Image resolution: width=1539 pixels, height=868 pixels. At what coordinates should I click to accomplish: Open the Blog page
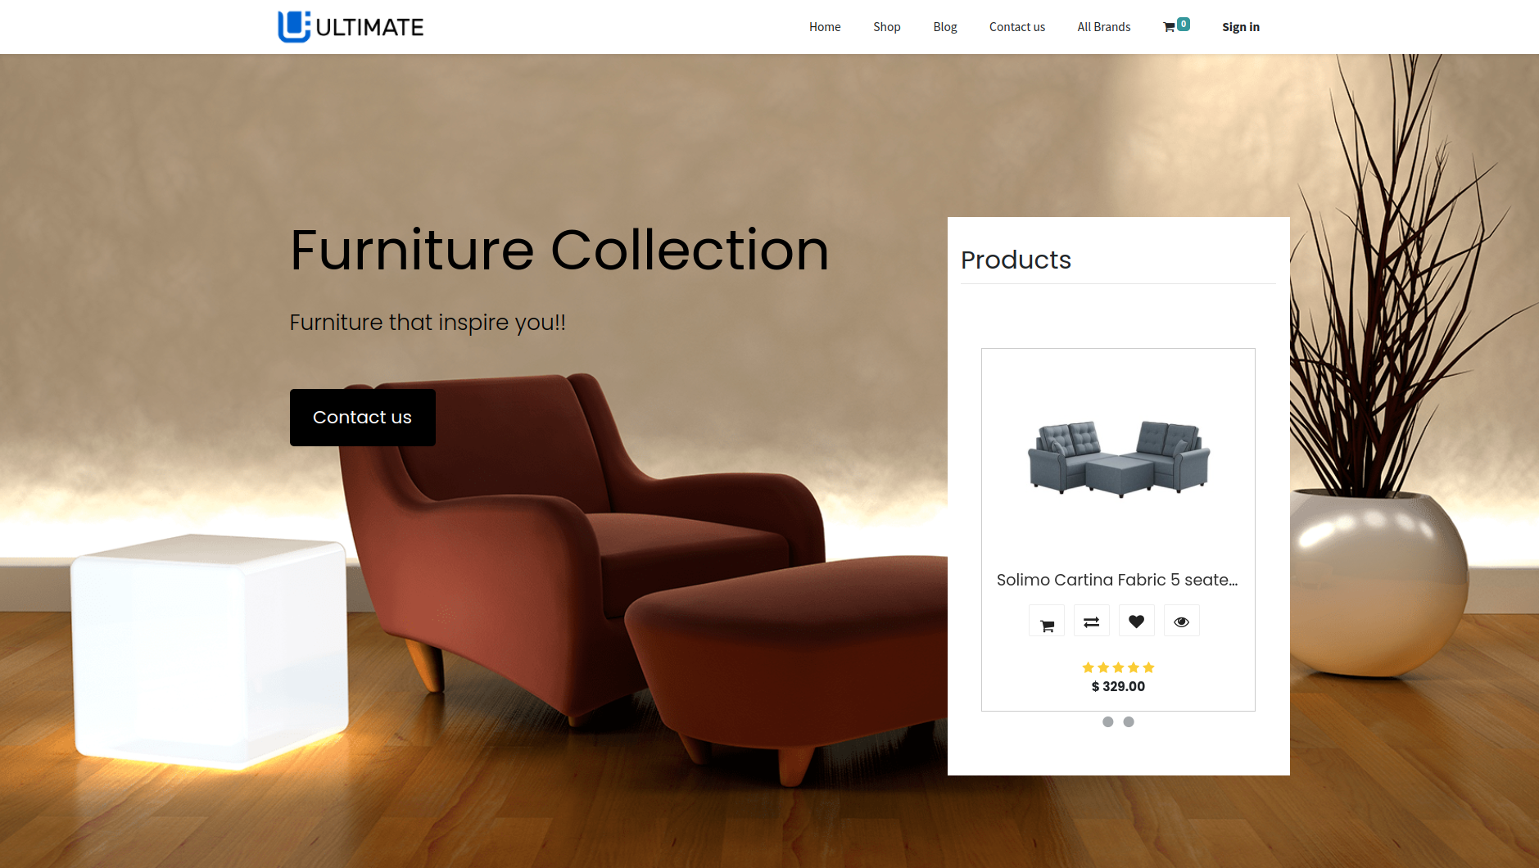(945, 27)
